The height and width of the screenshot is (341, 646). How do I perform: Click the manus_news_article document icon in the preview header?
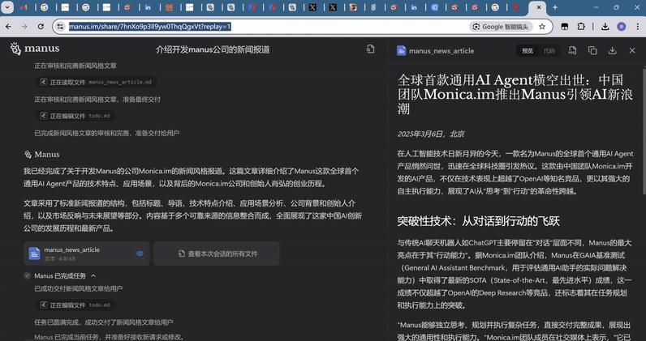(401, 50)
